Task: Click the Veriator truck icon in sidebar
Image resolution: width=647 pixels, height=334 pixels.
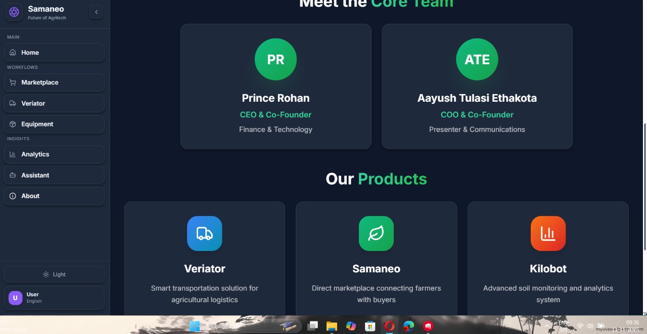Action: pos(13,103)
